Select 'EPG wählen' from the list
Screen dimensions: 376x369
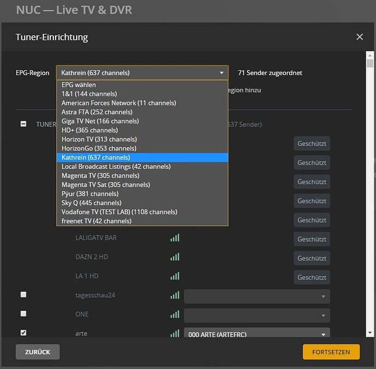142,84
